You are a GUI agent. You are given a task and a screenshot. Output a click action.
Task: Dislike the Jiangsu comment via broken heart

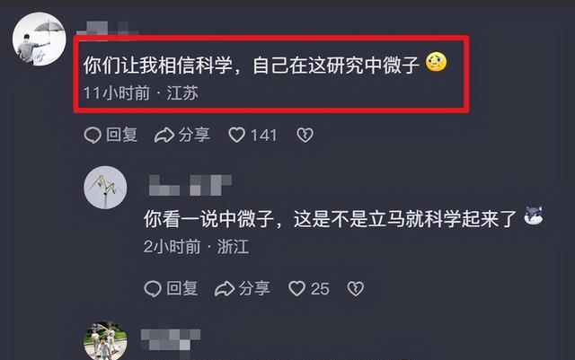(305, 136)
